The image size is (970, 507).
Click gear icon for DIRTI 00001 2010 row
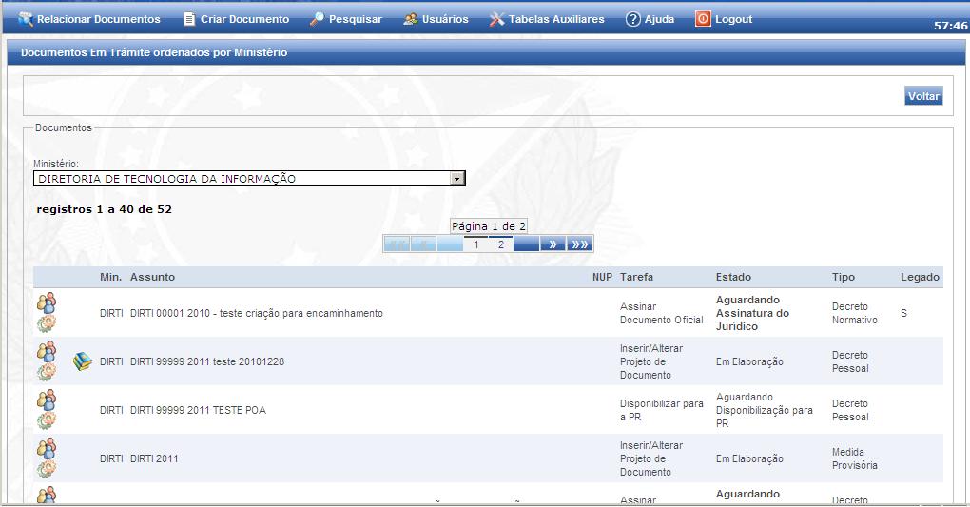click(47, 323)
